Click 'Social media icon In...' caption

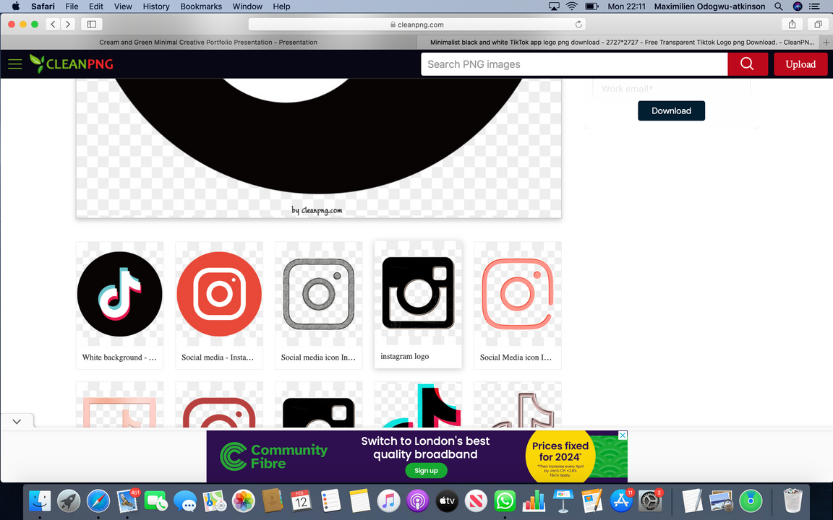[318, 357]
